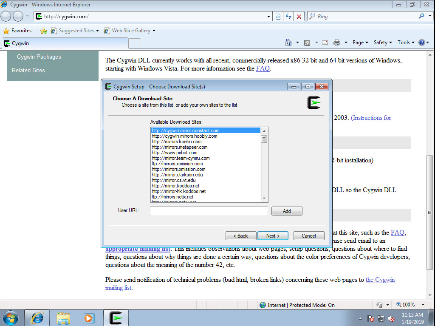Select http://mirror.koddos.net mirror
The image size is (435, 326).
click(206, 186)
